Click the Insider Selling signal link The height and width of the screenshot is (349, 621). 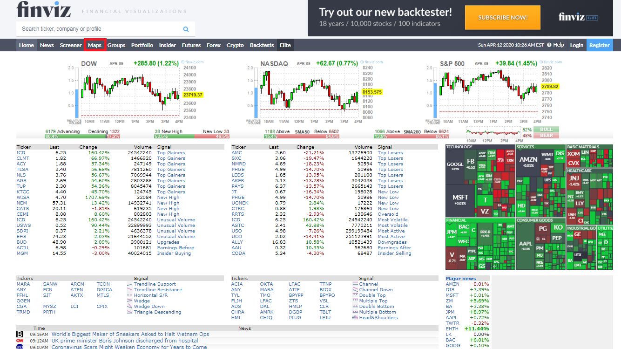click(394, 253)
